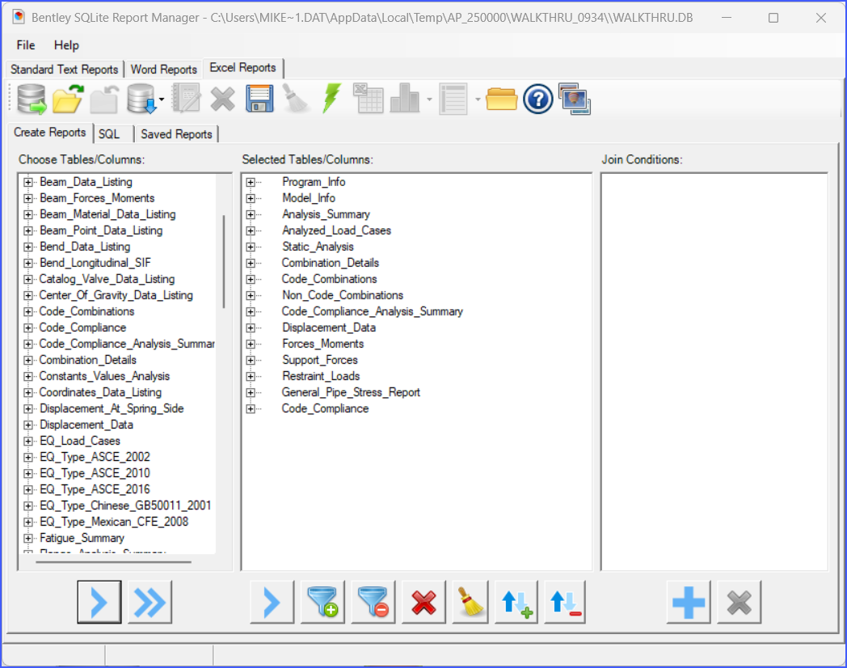Screen dimensions: 847x668
Task: Select Non_Code_Combinations in Selected Tables
Action: tap(343, 295)
